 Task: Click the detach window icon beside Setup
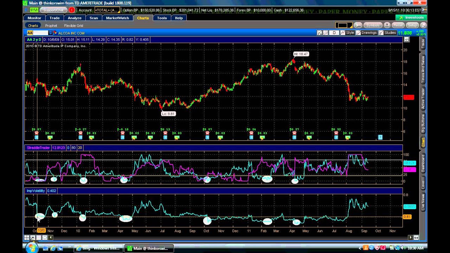pos(423,25)
